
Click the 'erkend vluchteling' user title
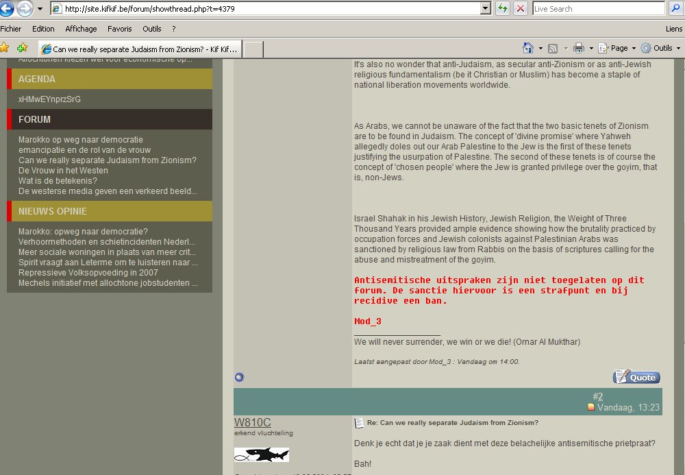tap(264, 433)
